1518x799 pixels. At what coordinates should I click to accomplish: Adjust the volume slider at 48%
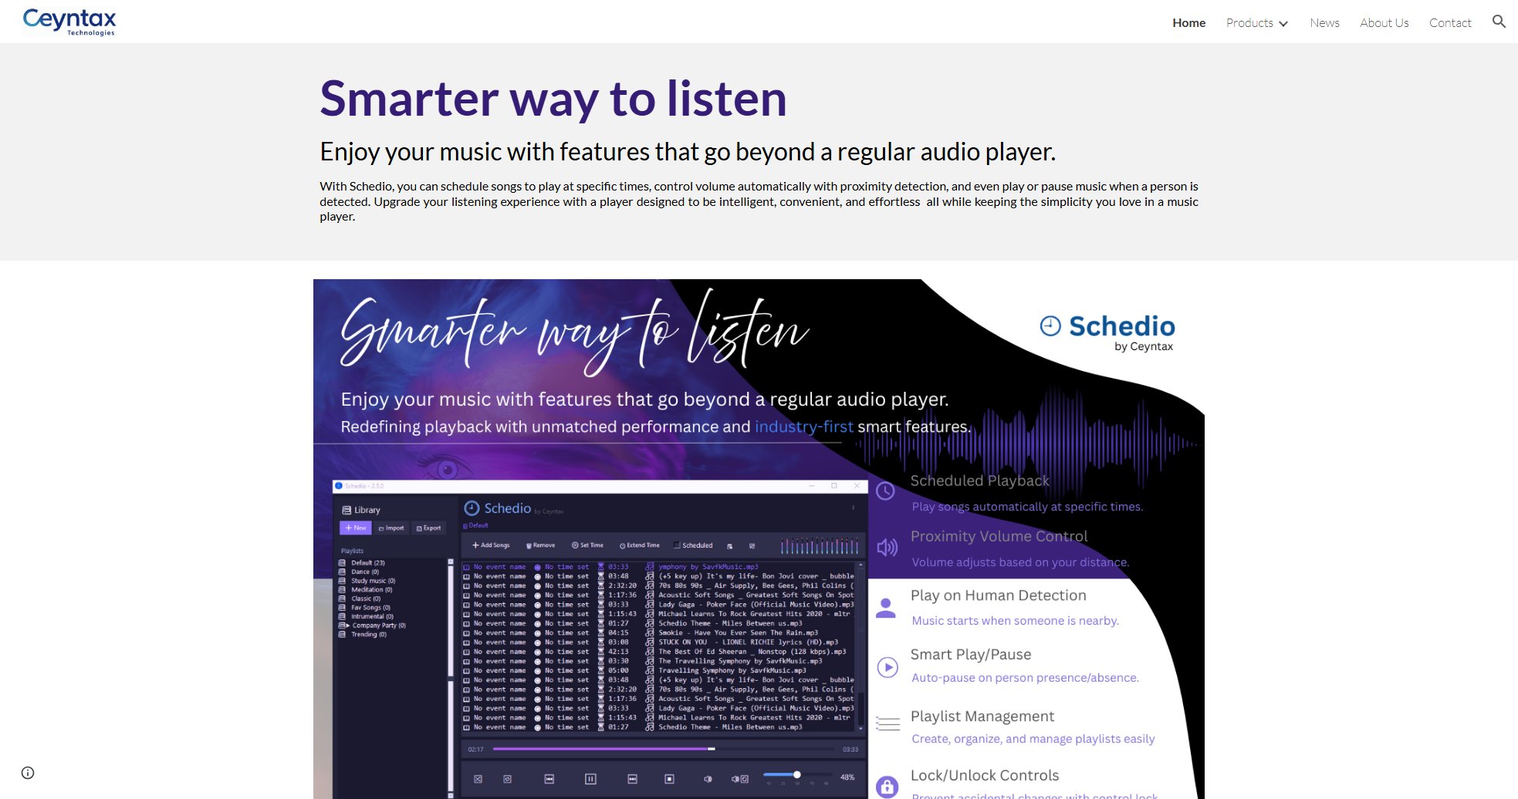797,774
